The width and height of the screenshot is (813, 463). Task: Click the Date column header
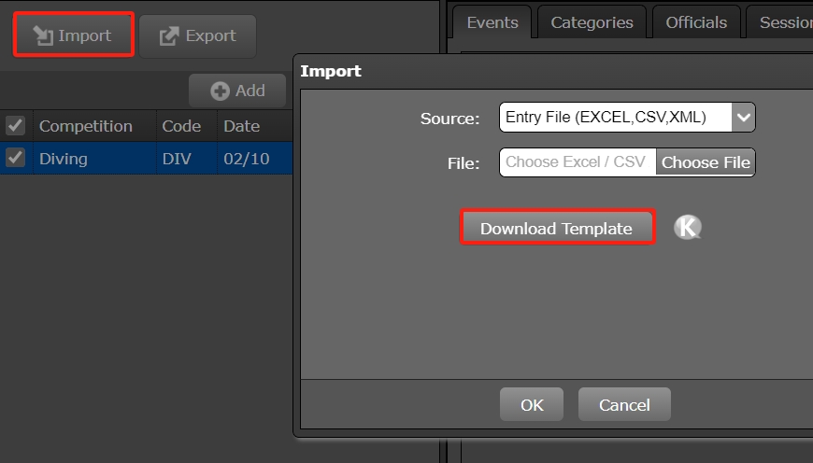[x=242, y=126]
